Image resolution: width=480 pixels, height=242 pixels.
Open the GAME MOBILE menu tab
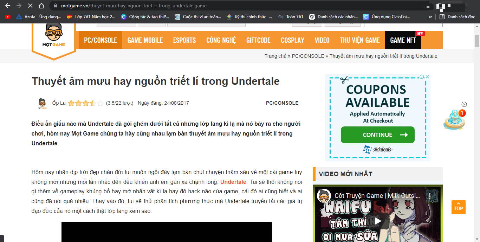[145, 40]
